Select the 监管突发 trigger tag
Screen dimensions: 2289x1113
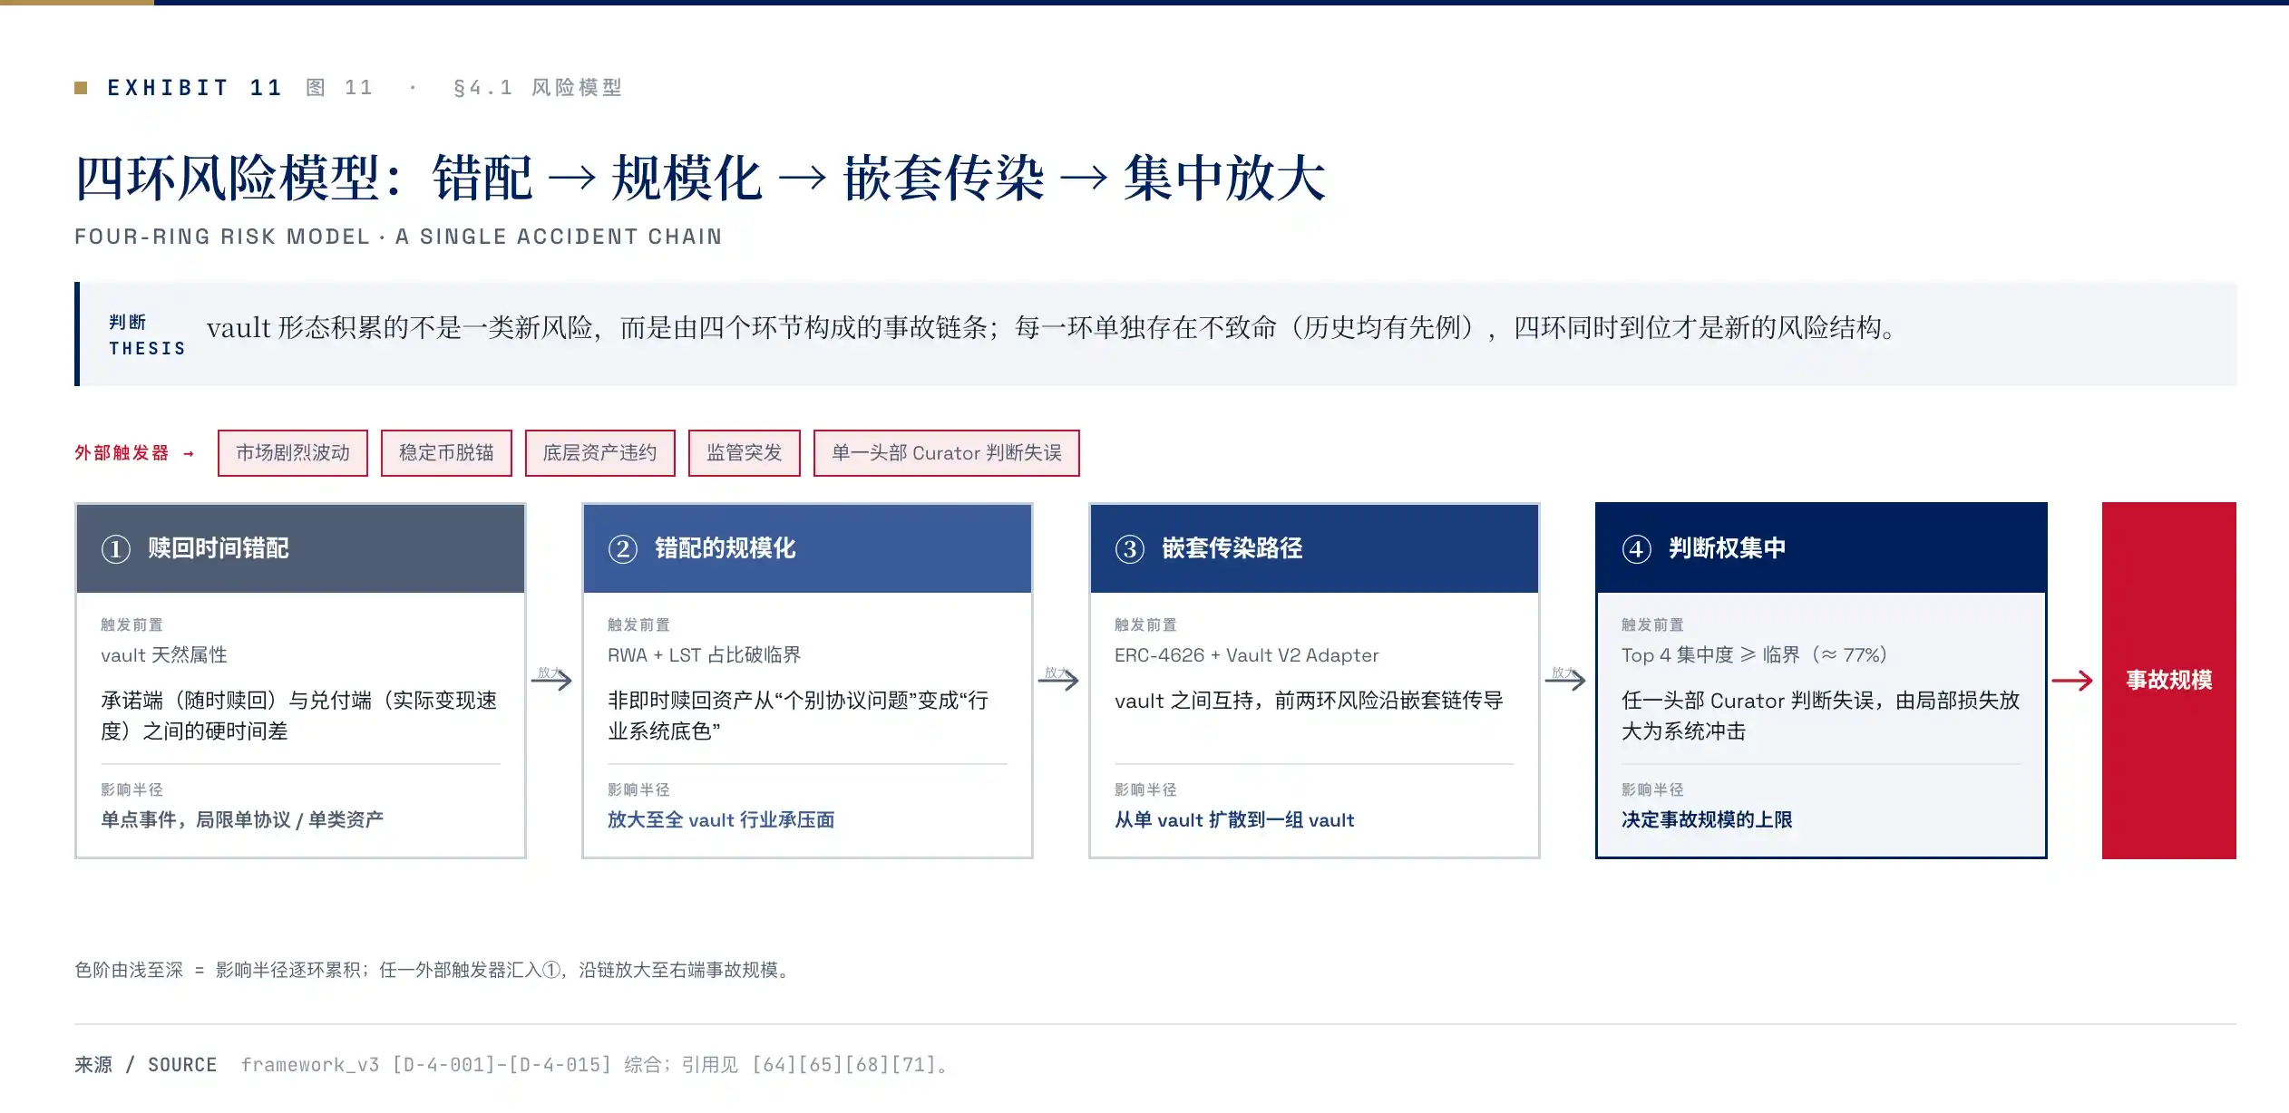click(744, 452)
